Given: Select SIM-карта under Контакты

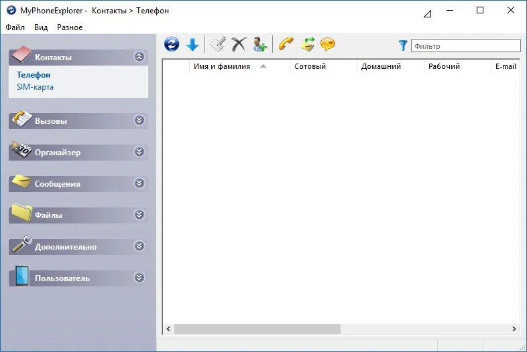Looking at the screenshot, I should (35, 87).
